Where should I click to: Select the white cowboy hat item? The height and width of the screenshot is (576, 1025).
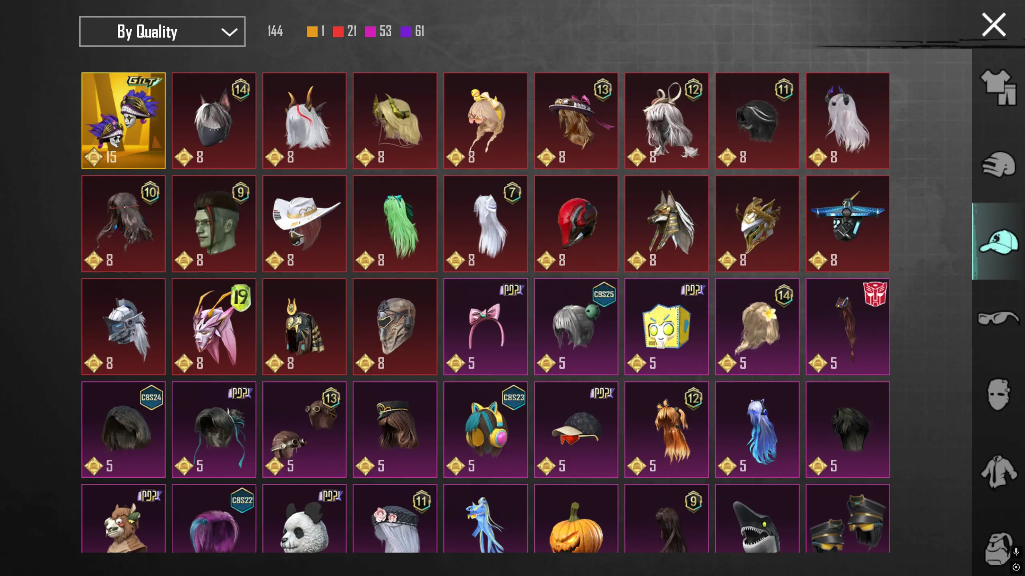304,223
